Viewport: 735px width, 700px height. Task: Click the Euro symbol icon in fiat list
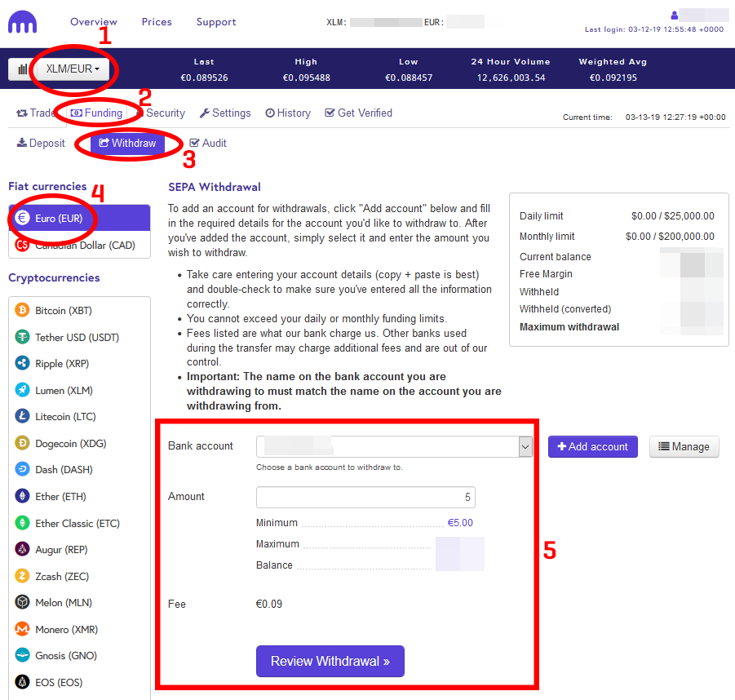click(22, 218)
